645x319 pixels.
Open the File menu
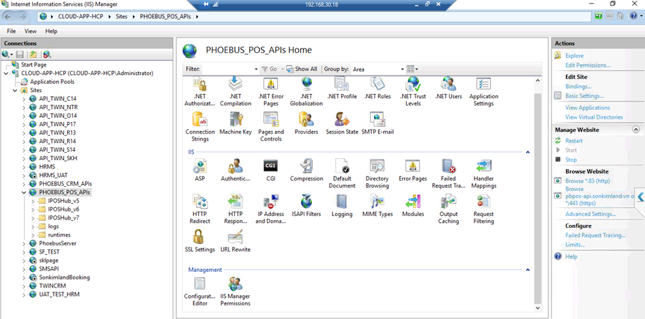tap(12, 31)
